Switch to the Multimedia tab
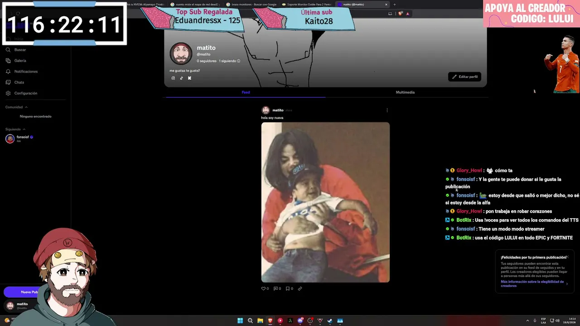Image resolution: width=580 pixels, height=326 pixels. tap(405, 92)
